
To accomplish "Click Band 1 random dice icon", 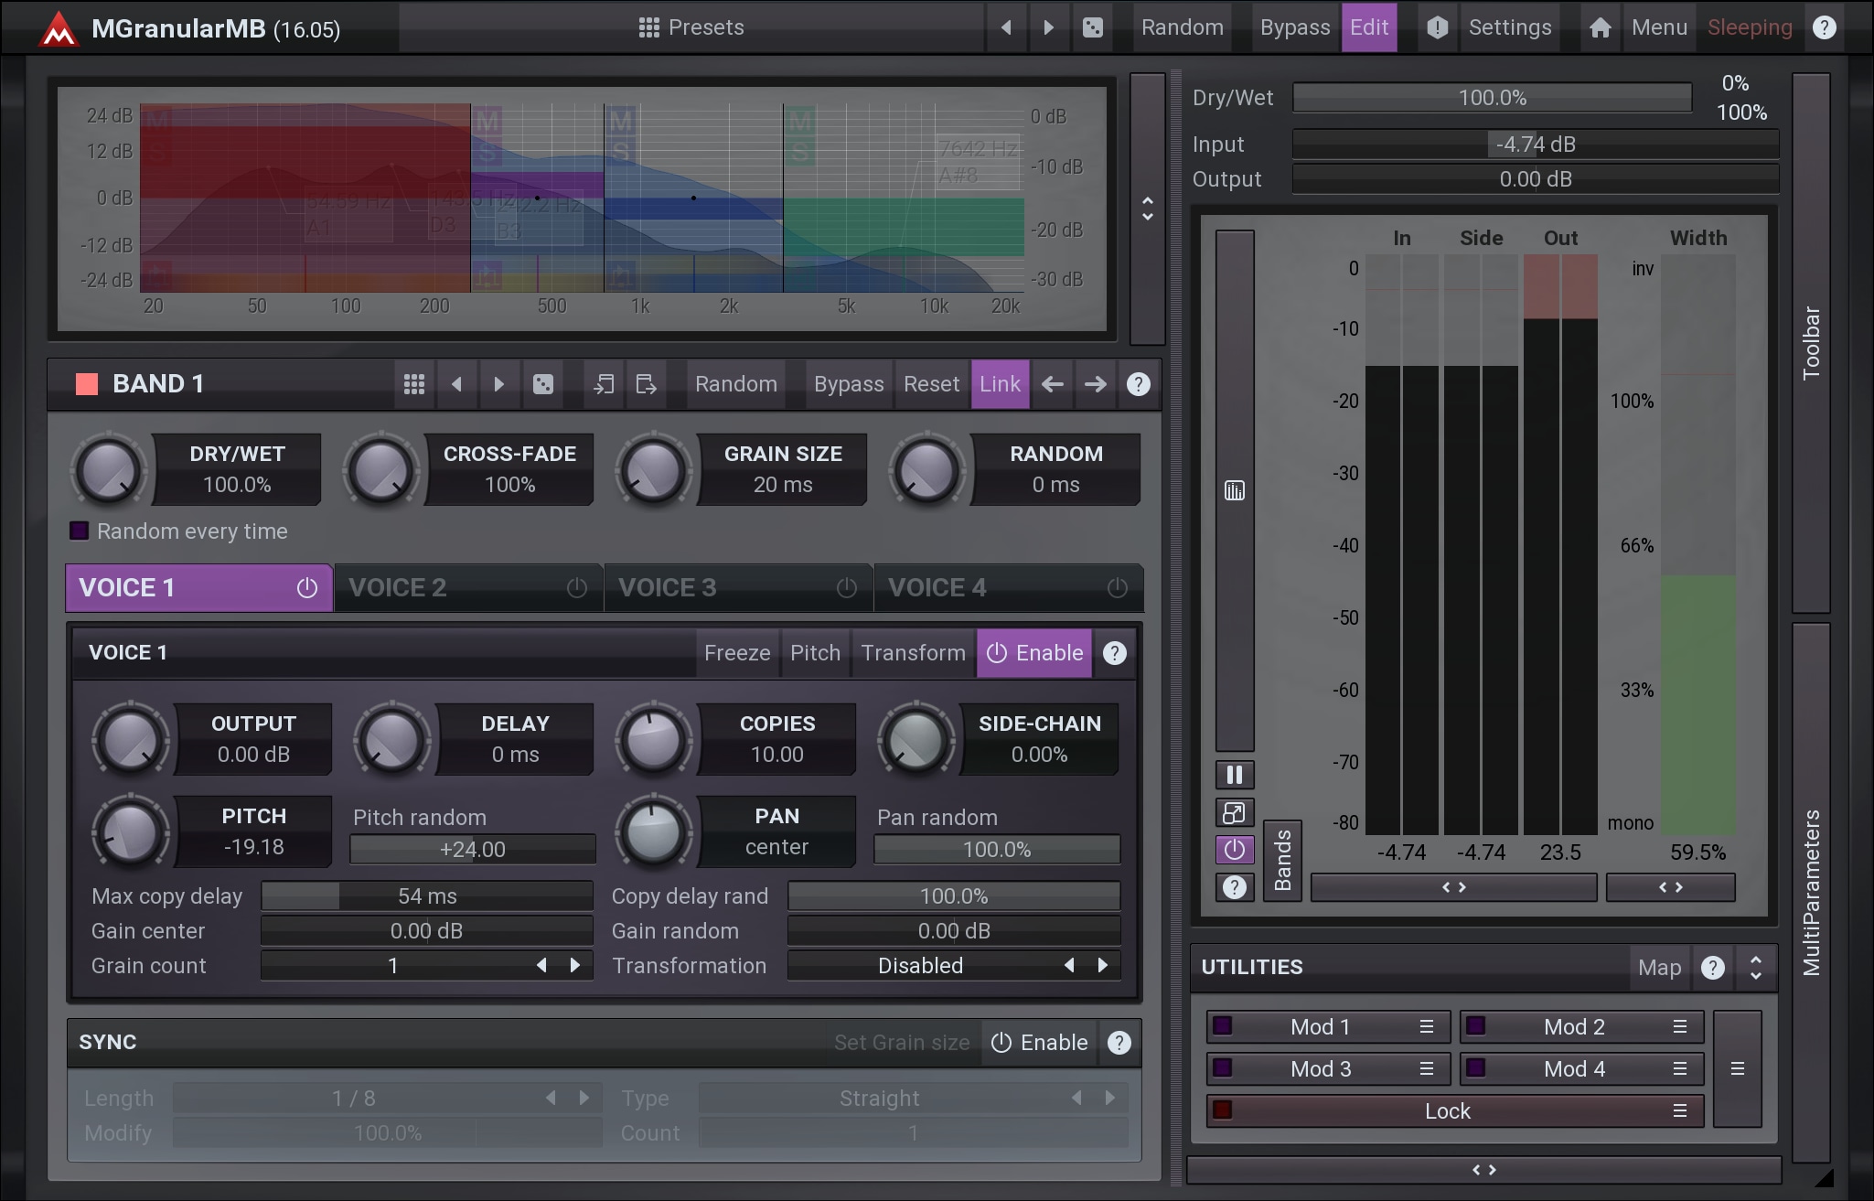I will 542,384.
